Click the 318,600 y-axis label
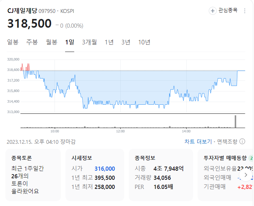Screen dimensions: 254x206 pos(13,70)
